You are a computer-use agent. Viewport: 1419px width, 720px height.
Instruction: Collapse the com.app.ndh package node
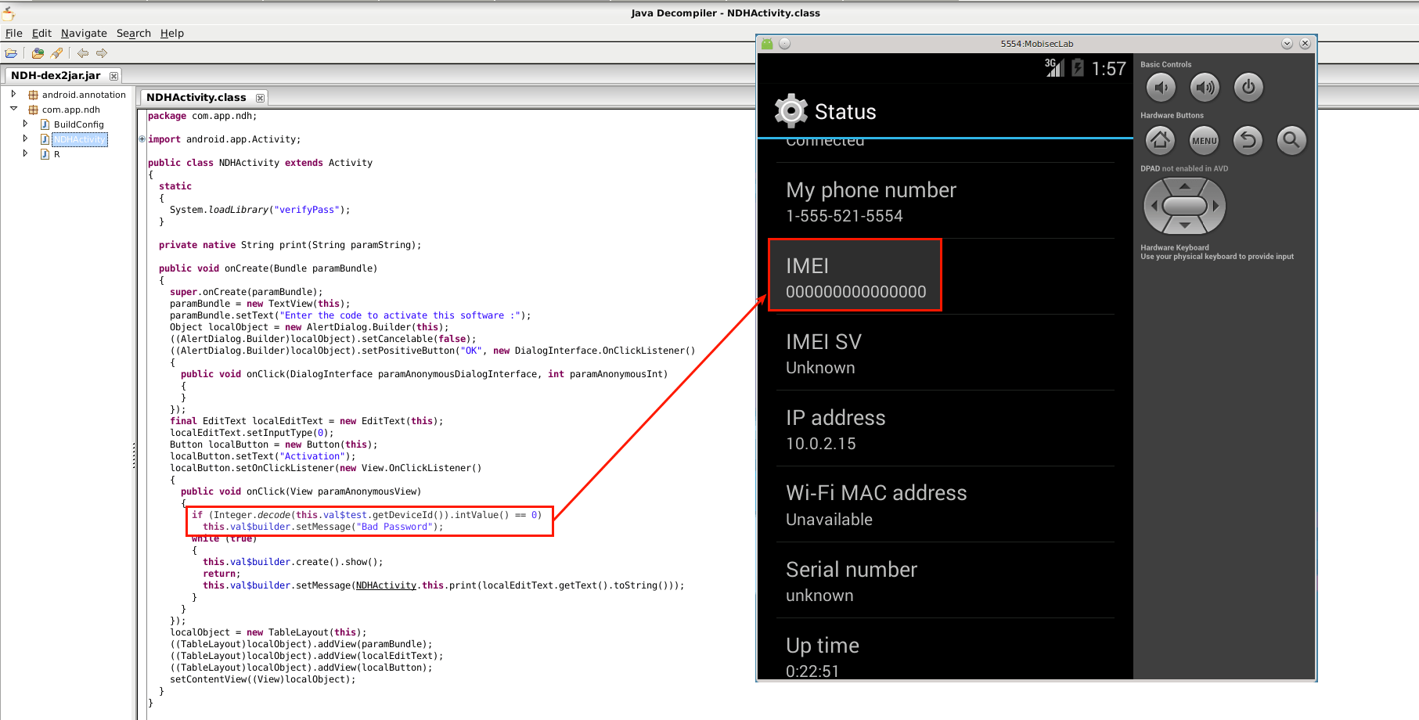[13, 109]
